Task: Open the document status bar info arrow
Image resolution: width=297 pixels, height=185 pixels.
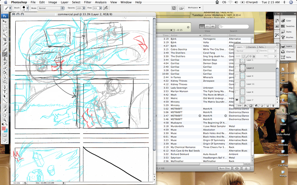Action: [64, 183]
